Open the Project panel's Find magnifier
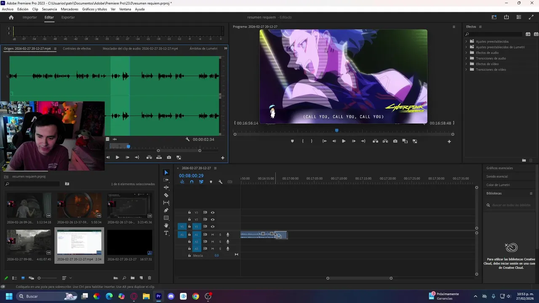Image resolution: width=539 pixels, height=303 pixels. pos(124,278)
